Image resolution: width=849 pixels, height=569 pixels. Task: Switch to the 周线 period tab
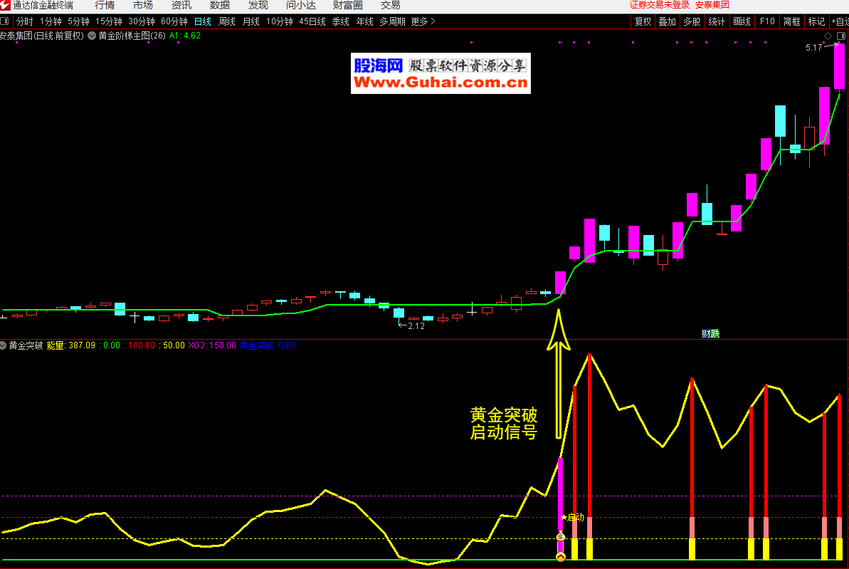point(227,21)
